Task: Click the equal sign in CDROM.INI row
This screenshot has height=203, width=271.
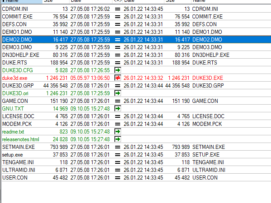Action: (x=117, y=9)
